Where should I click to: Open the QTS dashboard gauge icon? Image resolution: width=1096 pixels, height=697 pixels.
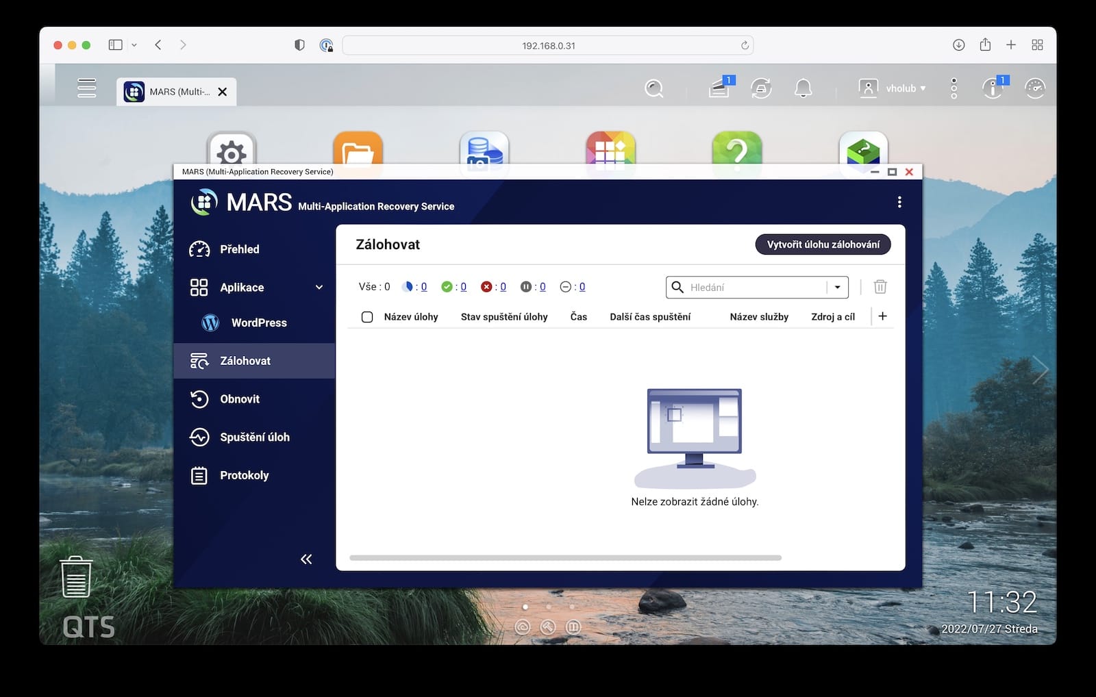(x=1034, y=88)
